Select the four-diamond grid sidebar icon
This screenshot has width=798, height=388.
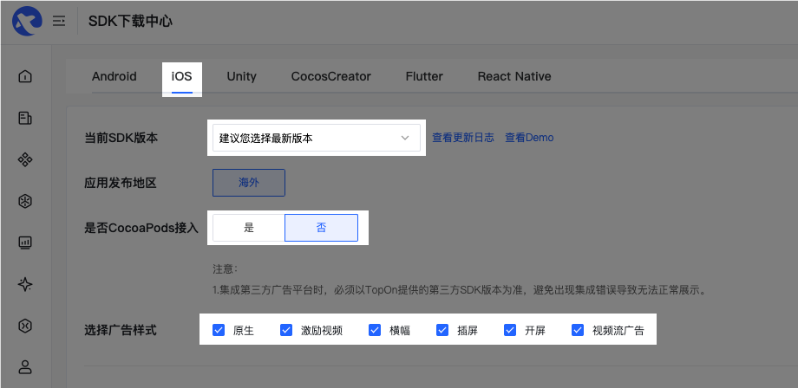point(25,160)
